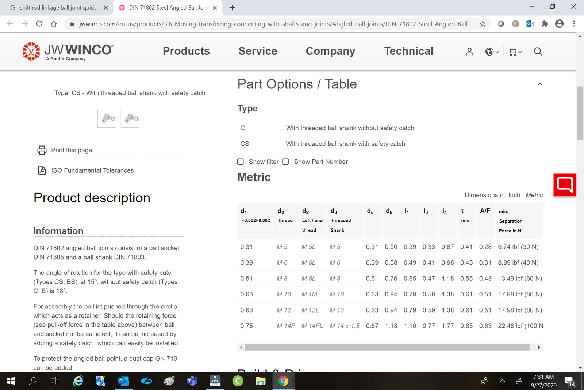
Task: Enable the Show filter checkbox
Action: pos(241,162)
